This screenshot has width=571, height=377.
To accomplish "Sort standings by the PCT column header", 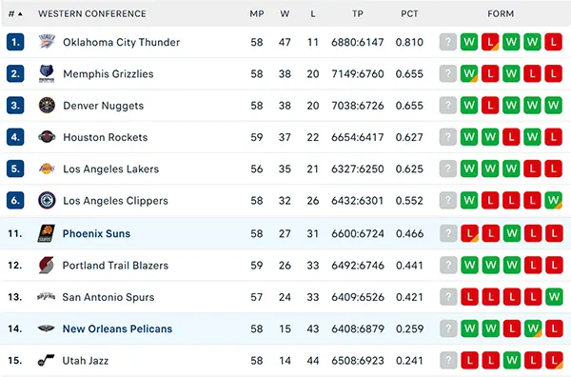I will coord(409,14).
